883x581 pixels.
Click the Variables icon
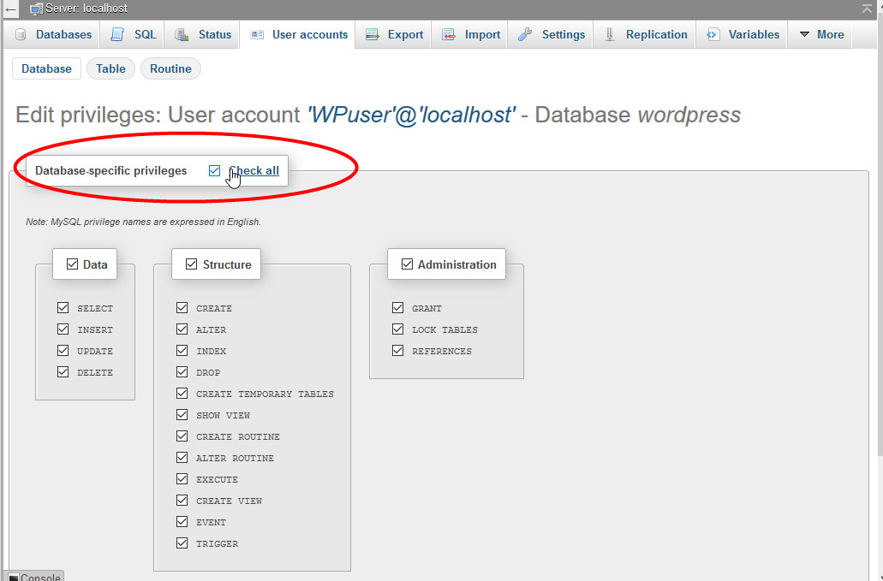[710, 34]
